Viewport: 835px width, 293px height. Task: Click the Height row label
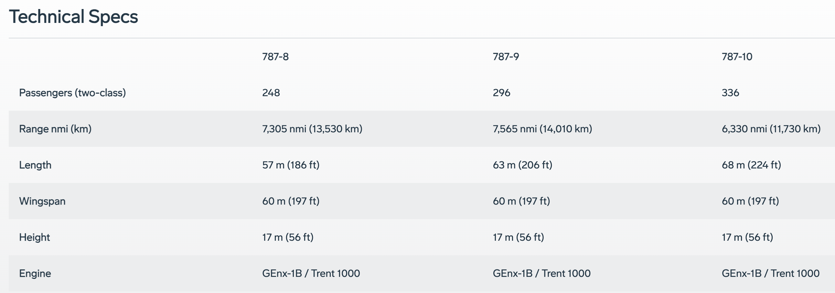[x=34, y=237]
